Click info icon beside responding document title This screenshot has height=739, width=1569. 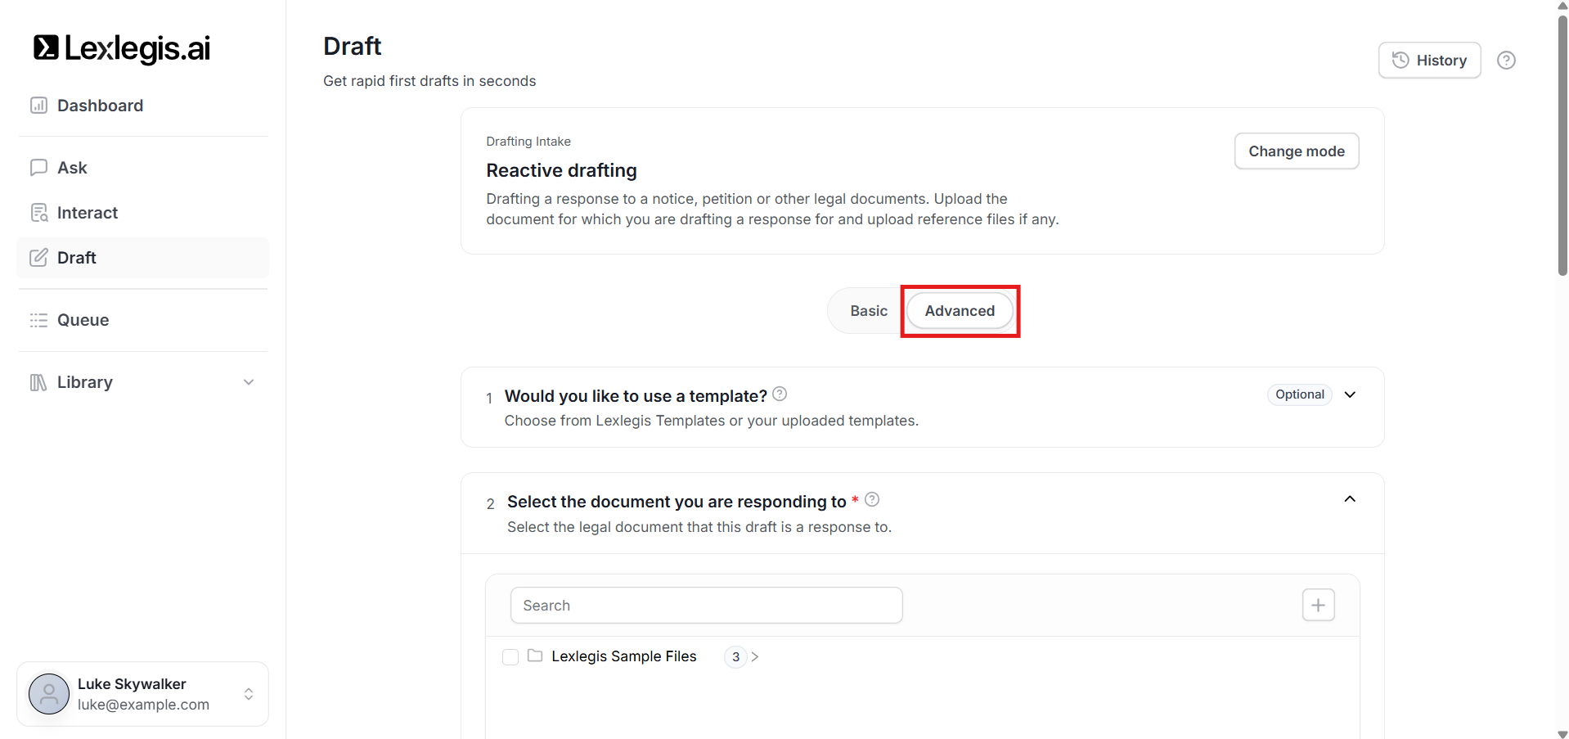point(872,499)
